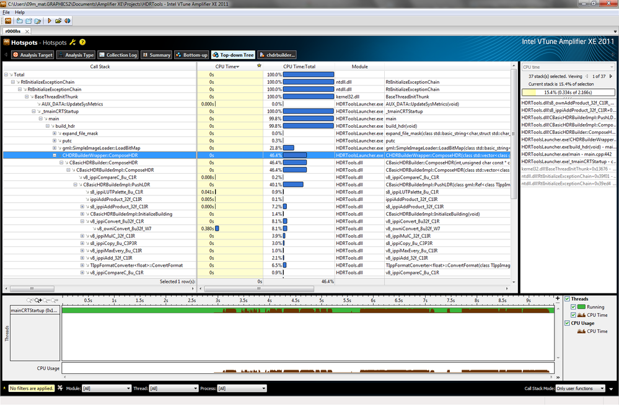Click the Call Stack column header
This screenshot has width=619, height=405.
[x=100, y=66]
